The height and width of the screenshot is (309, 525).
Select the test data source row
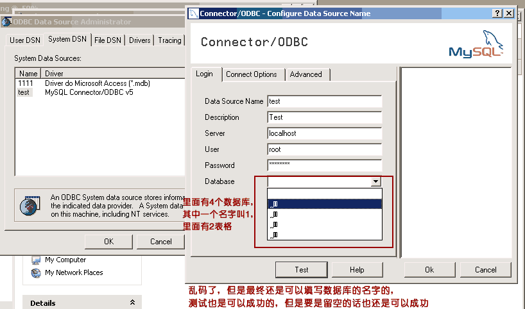(100, 92)
